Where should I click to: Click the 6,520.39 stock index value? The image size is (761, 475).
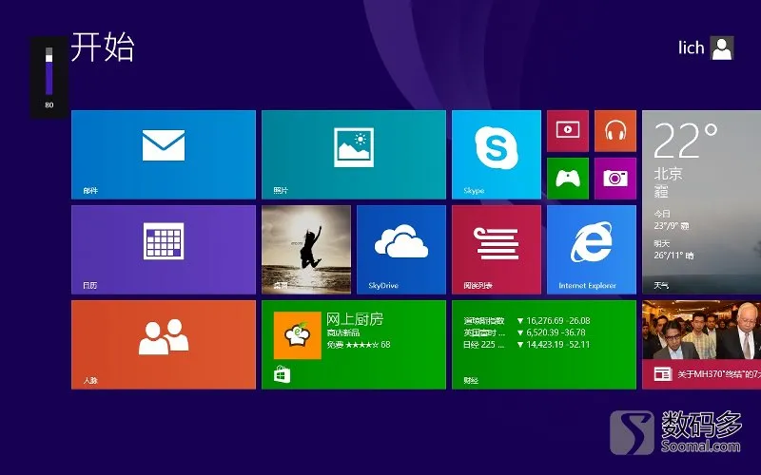(542, 332)
